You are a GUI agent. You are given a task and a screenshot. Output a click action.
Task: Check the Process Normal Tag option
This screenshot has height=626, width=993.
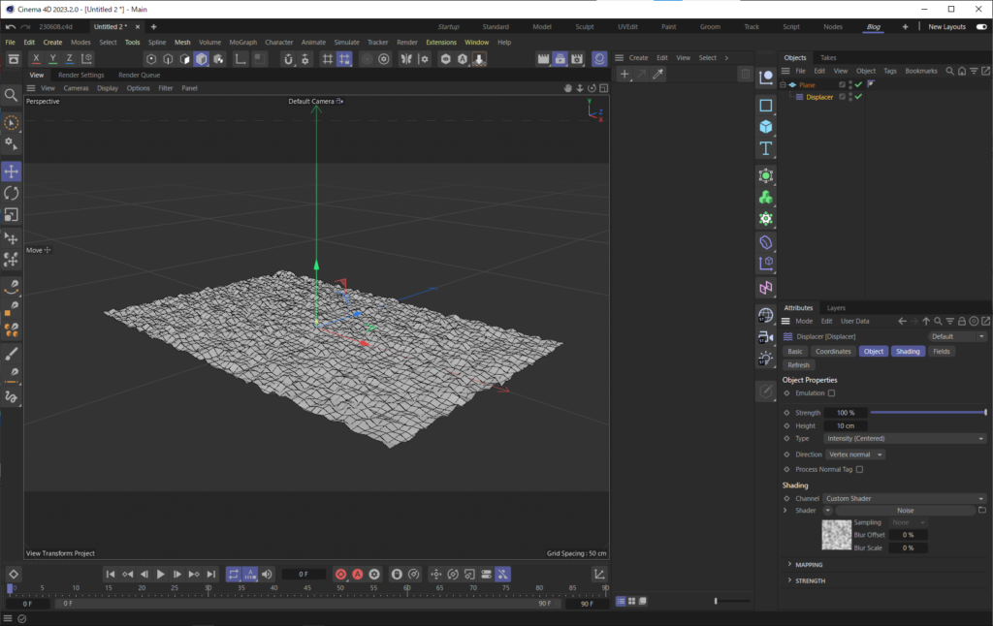pos(857,469)
